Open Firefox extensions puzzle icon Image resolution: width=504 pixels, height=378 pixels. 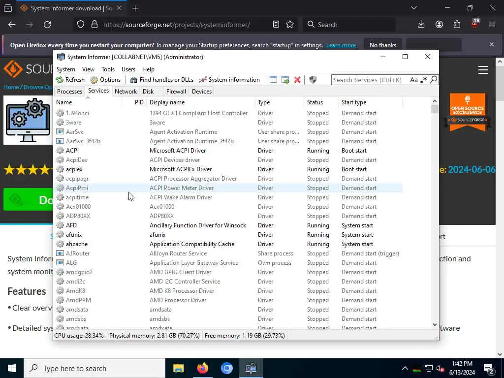click(x=457, y=25)
